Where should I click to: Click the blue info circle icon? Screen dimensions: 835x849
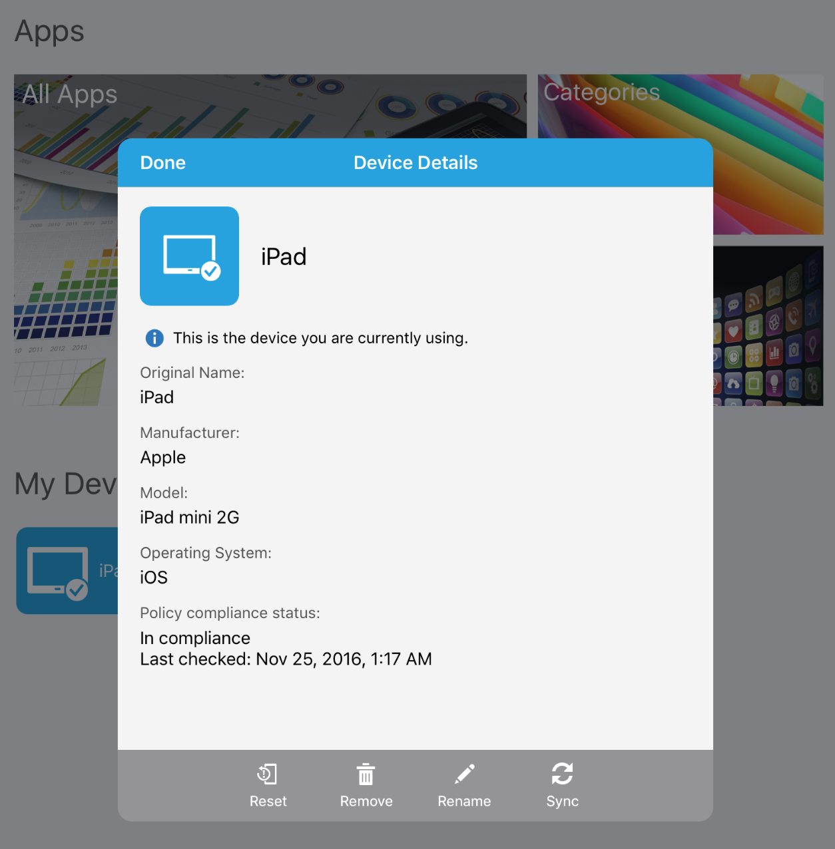[154, 338]
